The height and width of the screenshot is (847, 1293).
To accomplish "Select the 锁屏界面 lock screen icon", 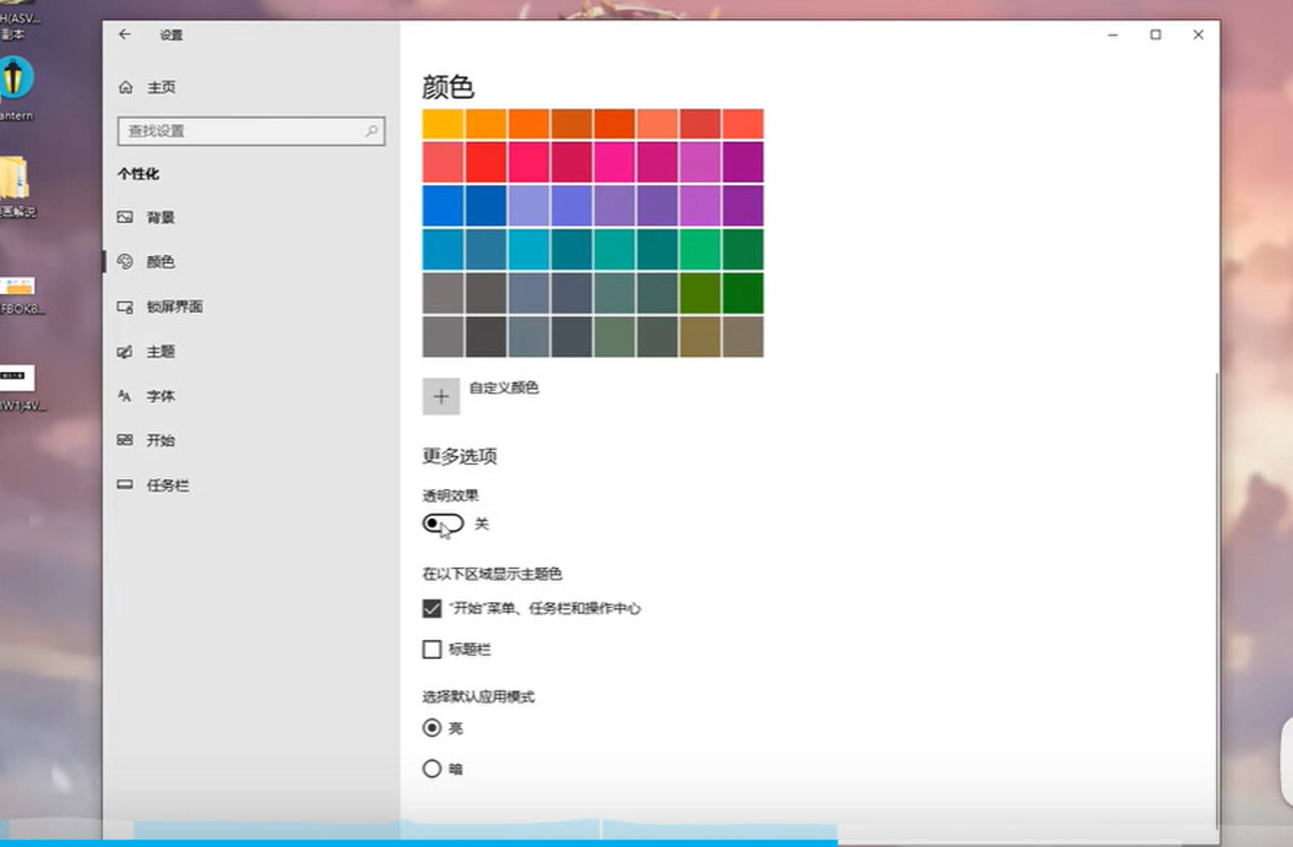I will [125, 306].
